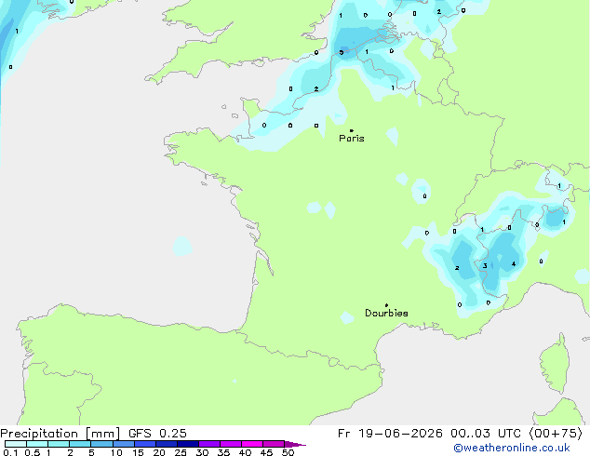The image size is (590, 456).
Task: Click the black dot marker above Dourbies
Action: coord(386,305)
